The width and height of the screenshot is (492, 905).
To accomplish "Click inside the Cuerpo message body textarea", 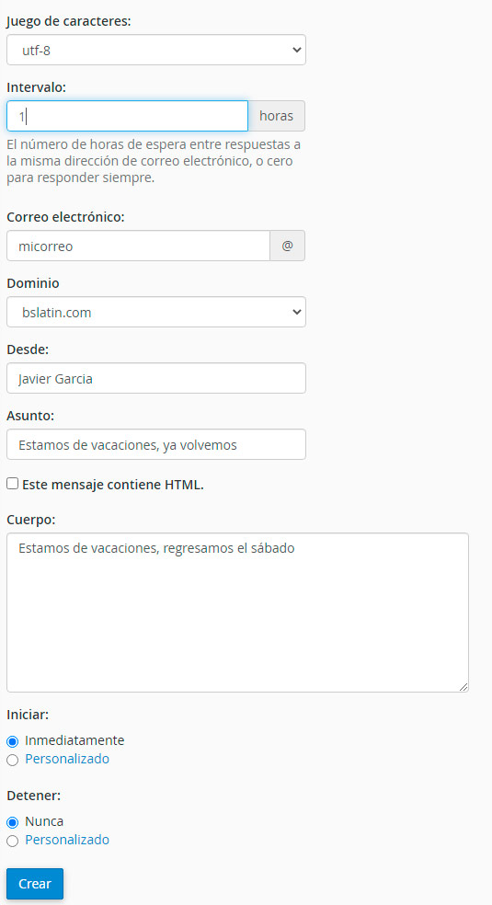I will pos(237,613).
